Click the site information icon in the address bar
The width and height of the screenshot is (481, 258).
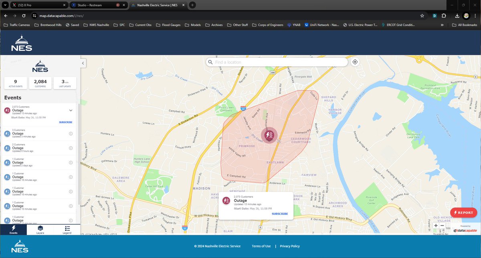click(x=34, y=16)
